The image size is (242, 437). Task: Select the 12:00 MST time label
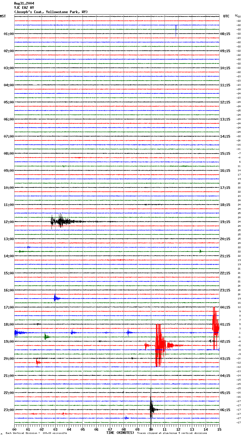9,222
